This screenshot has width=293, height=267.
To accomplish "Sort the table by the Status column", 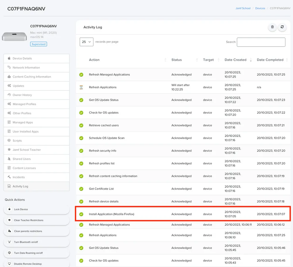I will click(176, 60).
